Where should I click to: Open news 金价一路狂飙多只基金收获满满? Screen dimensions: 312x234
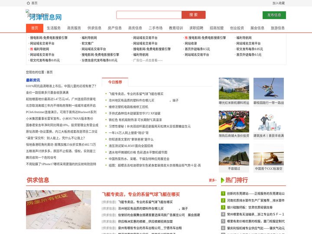[47, 93]
